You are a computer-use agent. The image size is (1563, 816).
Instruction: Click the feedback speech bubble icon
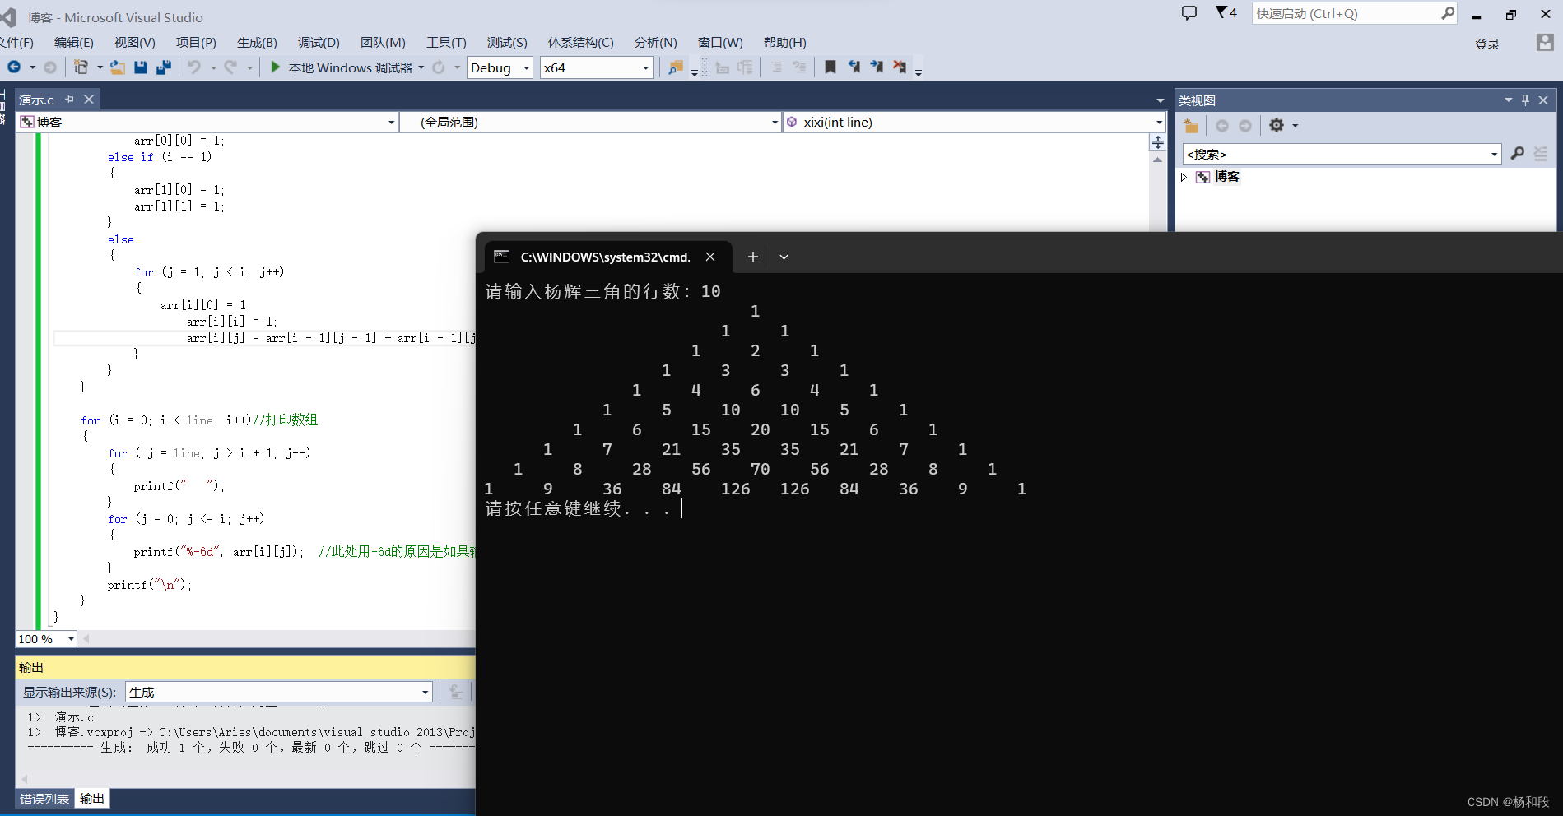click(1189, 13)
